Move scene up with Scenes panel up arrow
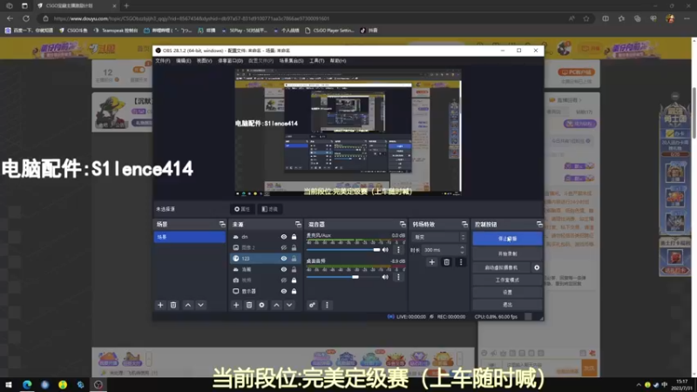 coord(188,305)
